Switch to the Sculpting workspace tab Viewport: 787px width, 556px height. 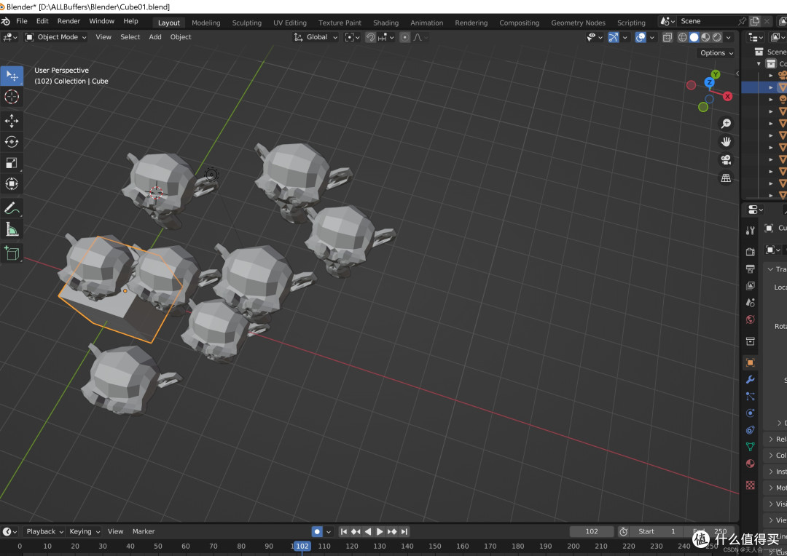tap(246, 23)
